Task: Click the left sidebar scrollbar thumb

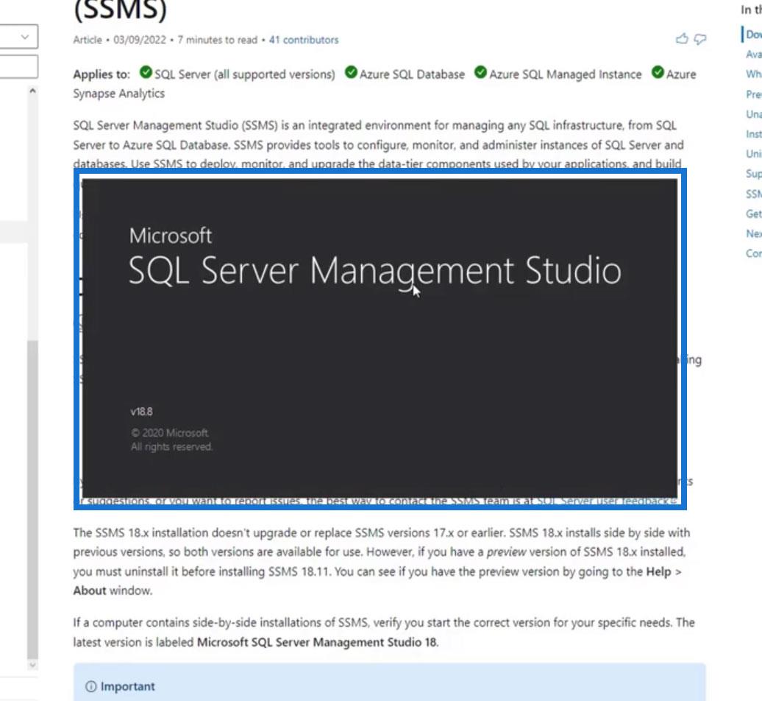Action: [x=32, y=499]
